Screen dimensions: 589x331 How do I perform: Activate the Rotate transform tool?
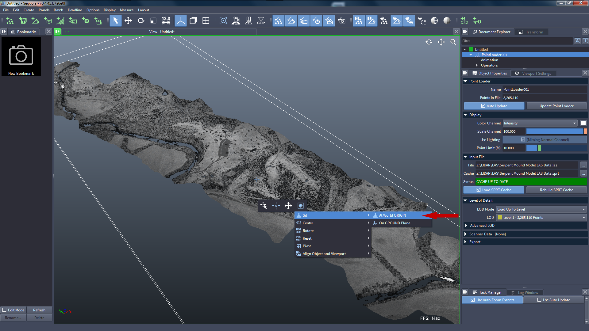(141, 21)
